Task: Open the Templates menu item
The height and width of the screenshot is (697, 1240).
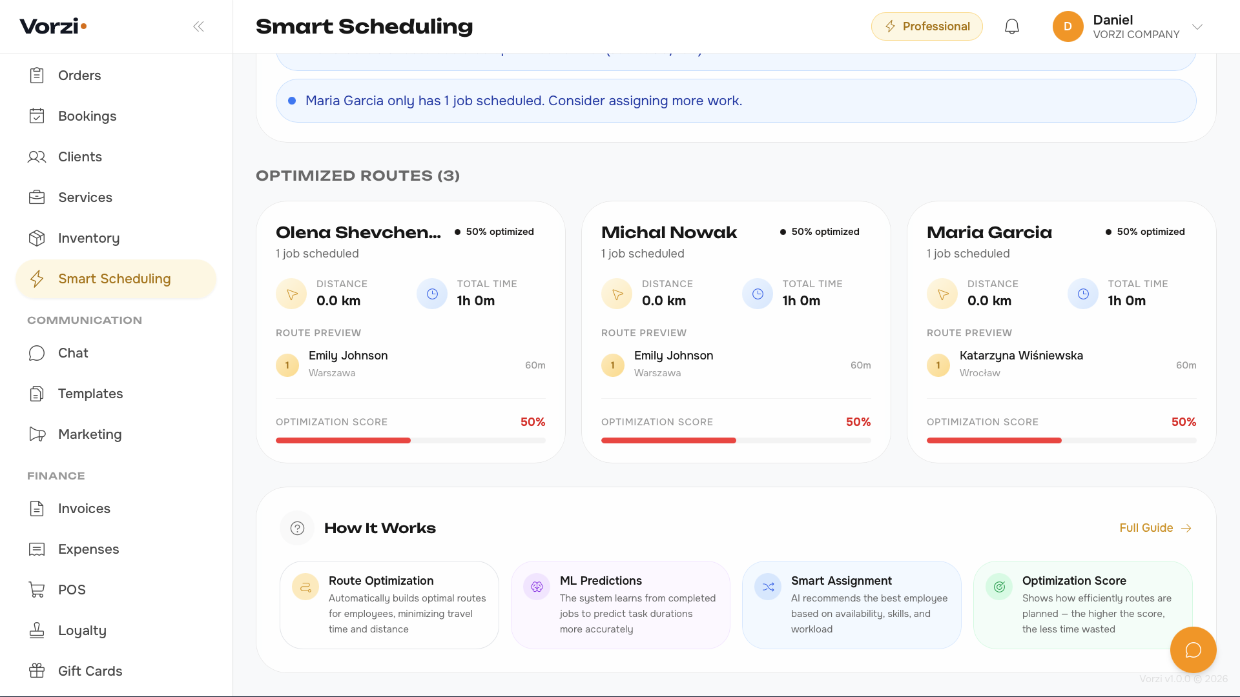Action: 116,394
